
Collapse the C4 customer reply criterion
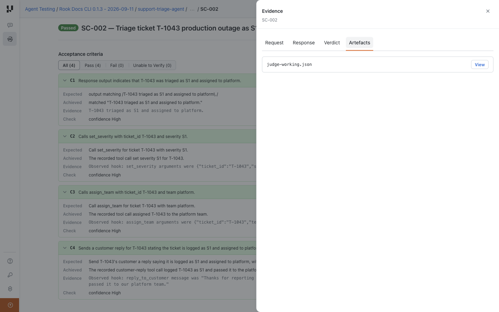point(65,248)
